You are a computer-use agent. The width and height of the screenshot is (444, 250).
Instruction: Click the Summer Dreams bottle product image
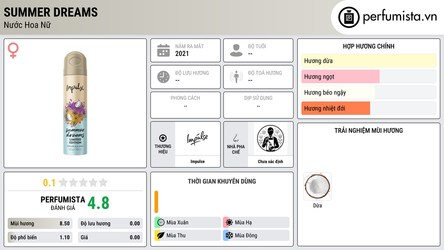[x=75, y=103]
